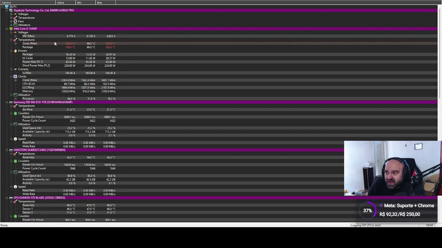Click the Speed gauge icon under Samsung SSD
This screenshot has height=248, width=442.
point(15,139)
